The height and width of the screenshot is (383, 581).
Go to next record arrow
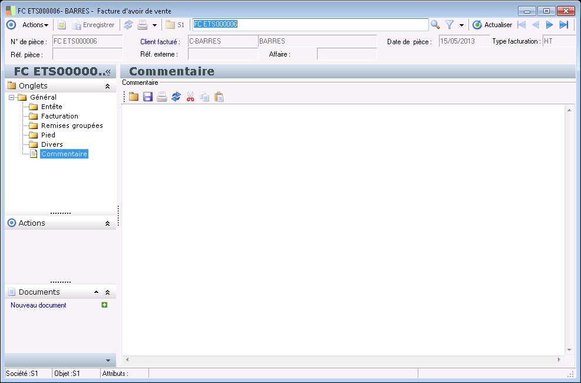tap(550, 25)
